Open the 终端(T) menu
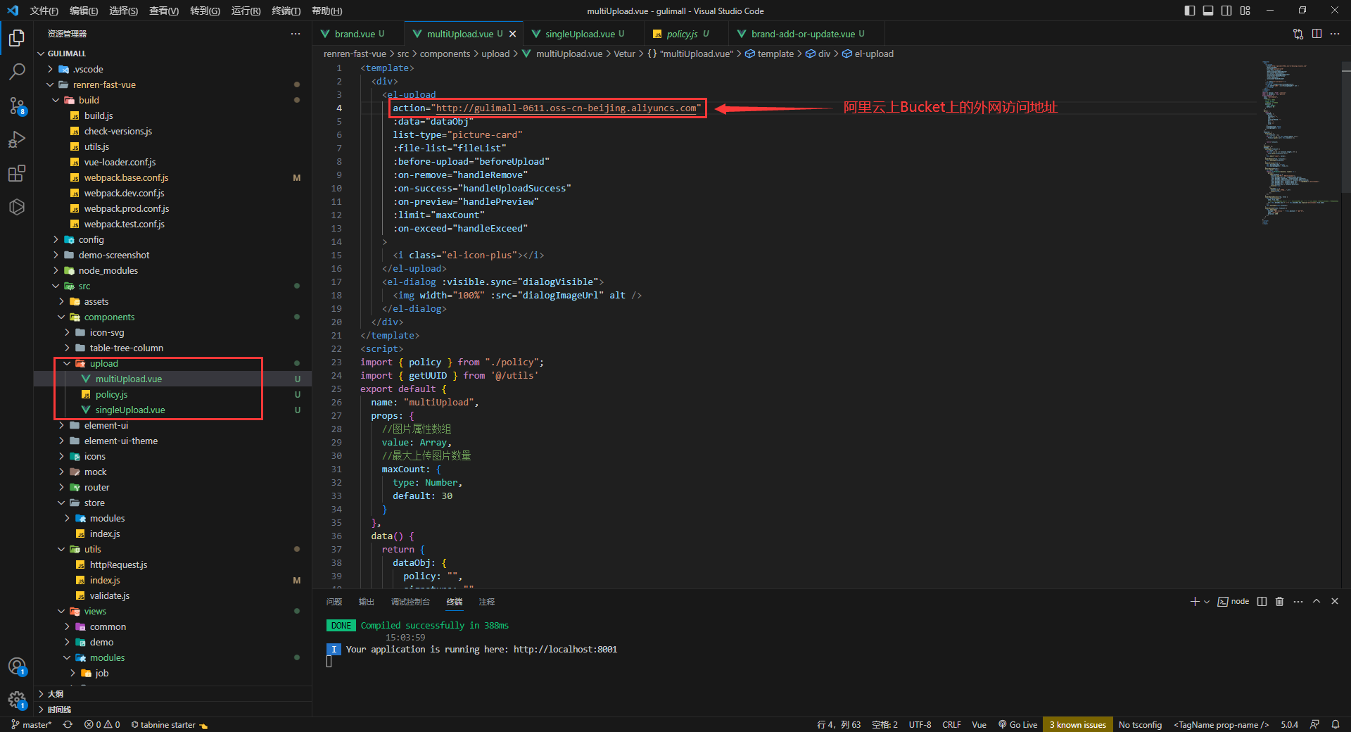The width and height of the screenshot is (1351, 732). [286, 11]
